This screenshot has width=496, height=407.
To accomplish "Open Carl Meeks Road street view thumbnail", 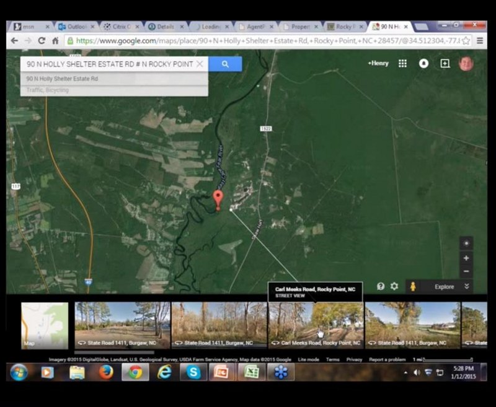I will click(x=316, y=325).
